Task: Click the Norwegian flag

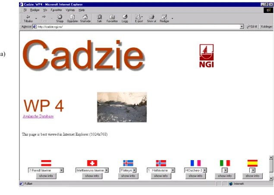Action: pyautogui.click(x=161, y=163)
